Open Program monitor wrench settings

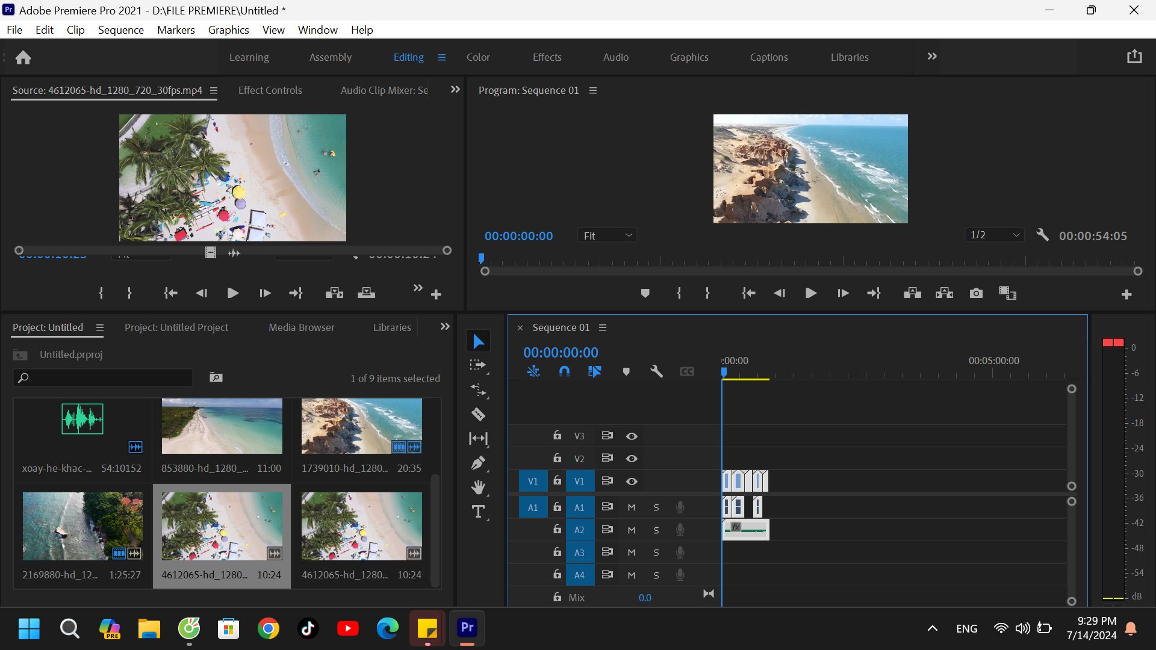pos(1042,235)
